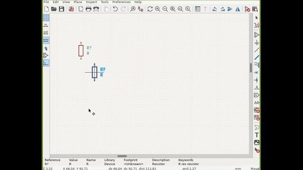The height and width of the screenshot is (170, 303).
Task: Select the graphic lines drawing tool
Action: 257,127
